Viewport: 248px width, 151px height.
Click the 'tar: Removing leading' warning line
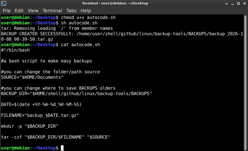click(x=57, y=28)
